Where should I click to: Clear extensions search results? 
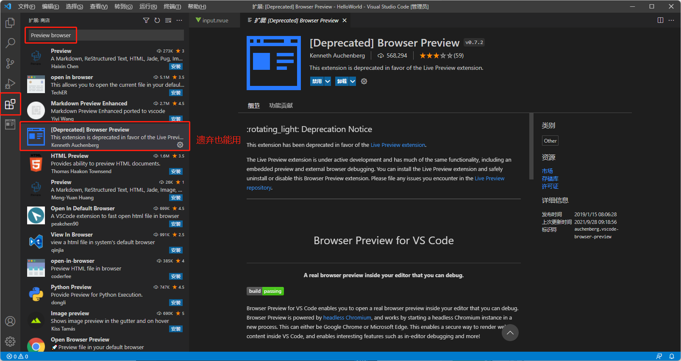168,20
